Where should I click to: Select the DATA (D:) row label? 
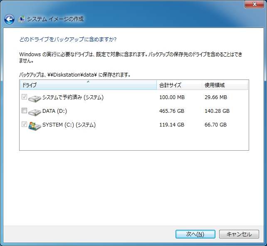pyautogui.click(x=54, y=111)
